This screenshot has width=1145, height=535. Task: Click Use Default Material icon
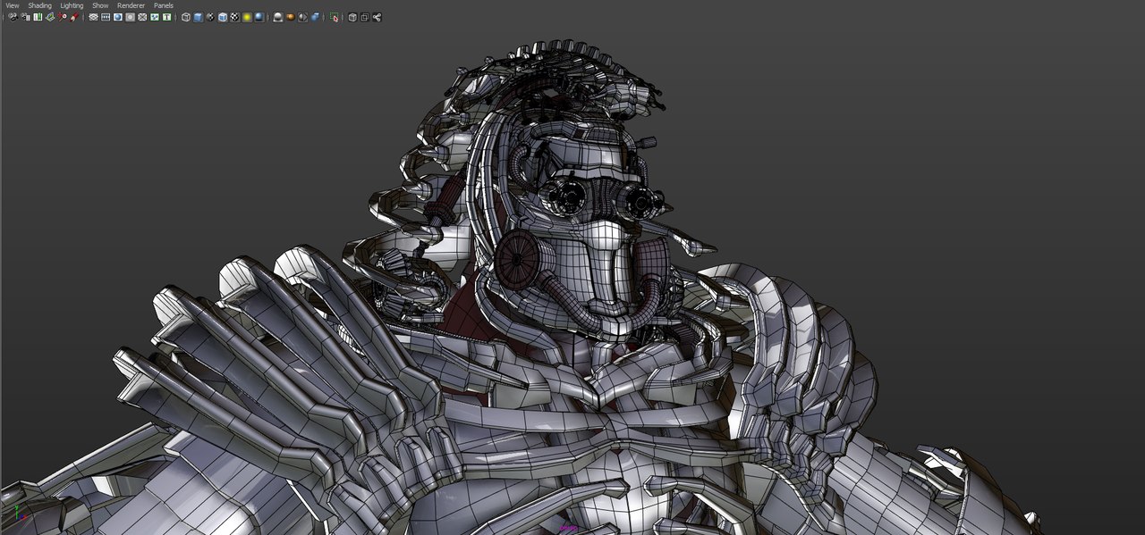pyautogui.click(x=210, y=17)
